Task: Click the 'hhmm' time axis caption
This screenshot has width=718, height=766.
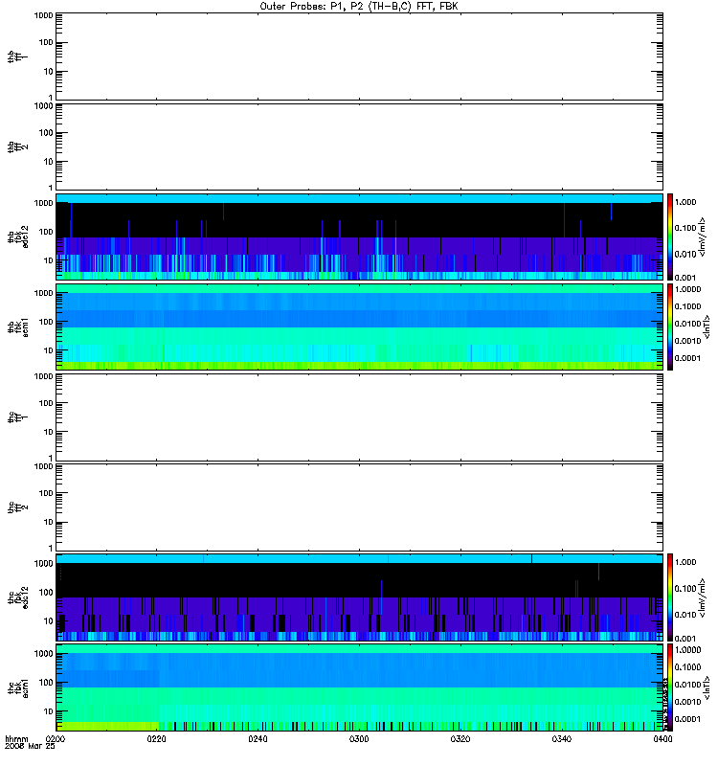Action: click(16, 739)
